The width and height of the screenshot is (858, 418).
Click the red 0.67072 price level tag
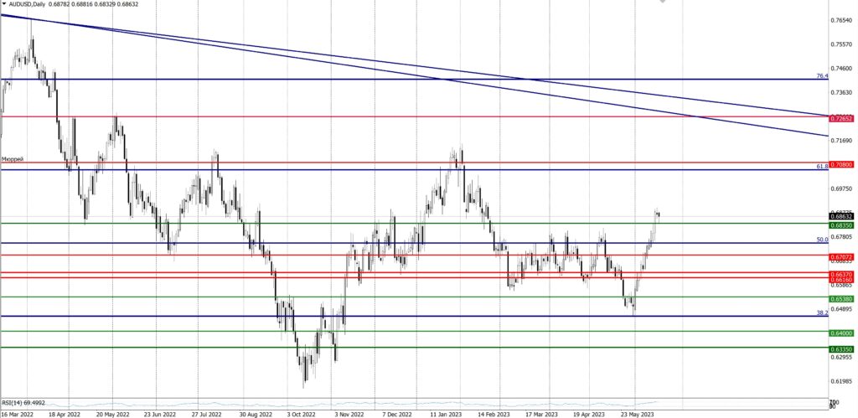841,255
